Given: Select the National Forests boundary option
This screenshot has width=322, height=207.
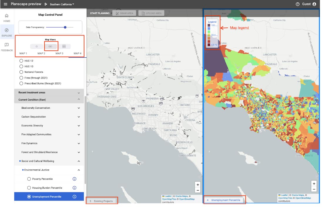Looking at the screenshot, I should point(21,72).
